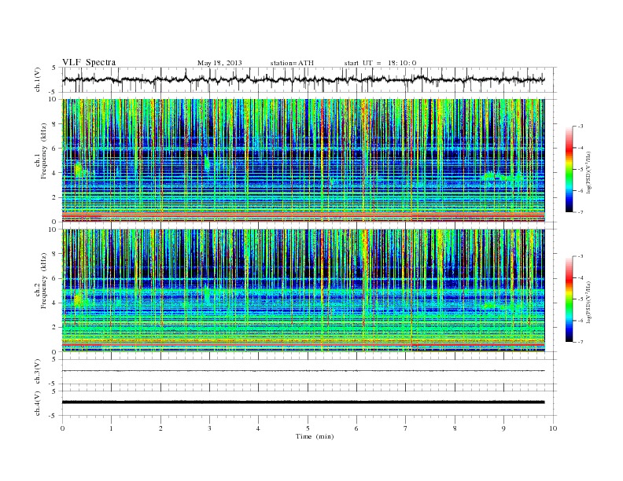Click the log(PSD) label of ch.1 colorbar
The width and height of the screenshot is (623, 481).
pos(589,174)
